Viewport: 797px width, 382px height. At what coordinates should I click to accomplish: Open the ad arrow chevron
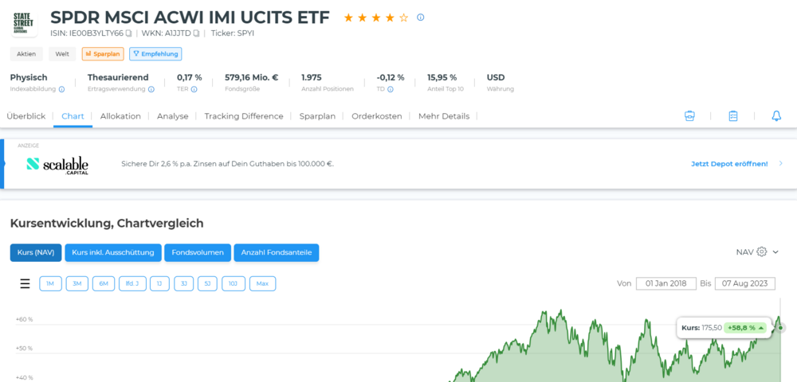[781, 163]
